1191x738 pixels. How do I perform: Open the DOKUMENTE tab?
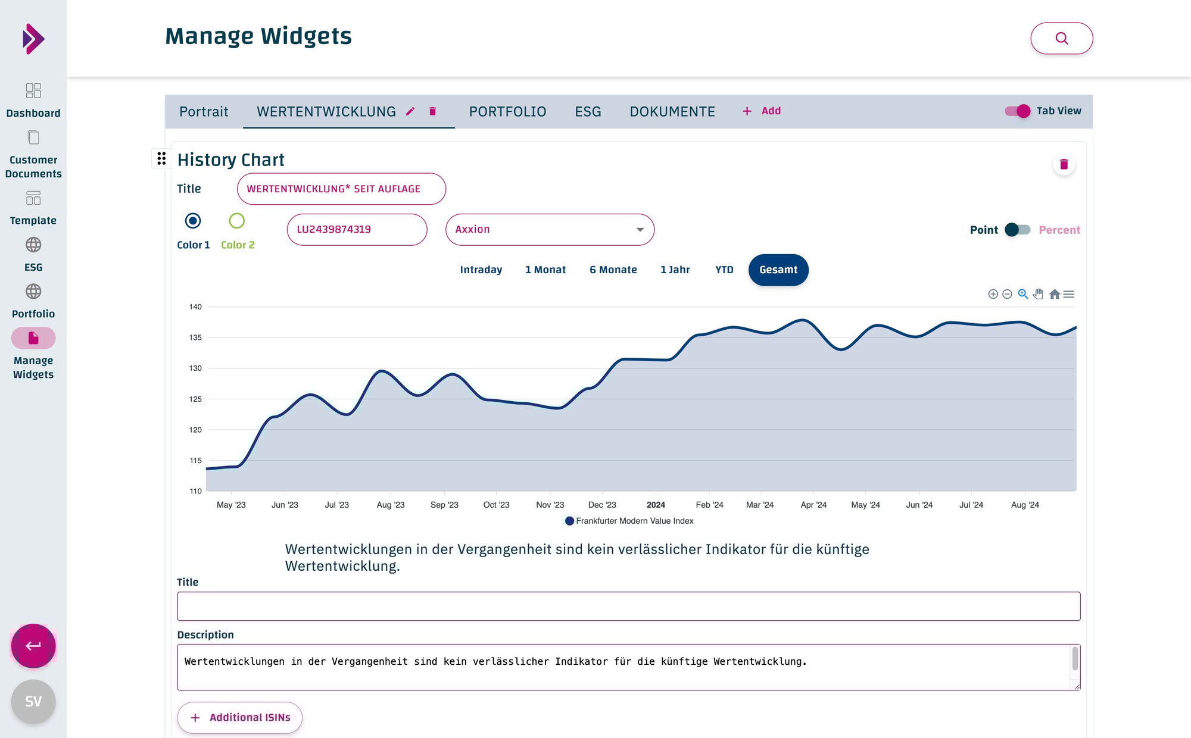tap(672, 111)
